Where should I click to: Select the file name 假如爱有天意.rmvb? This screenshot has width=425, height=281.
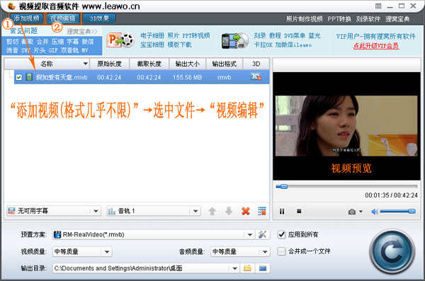point(62,77)
